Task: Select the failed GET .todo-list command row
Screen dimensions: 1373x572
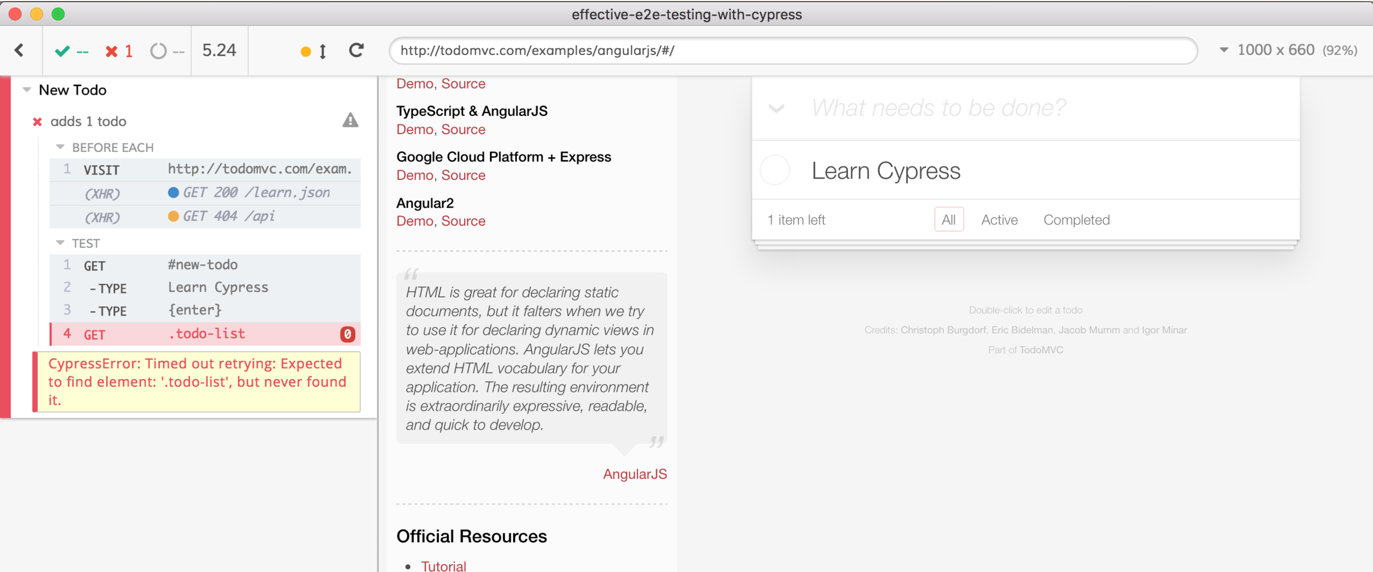Action: (x=205, y=334)
